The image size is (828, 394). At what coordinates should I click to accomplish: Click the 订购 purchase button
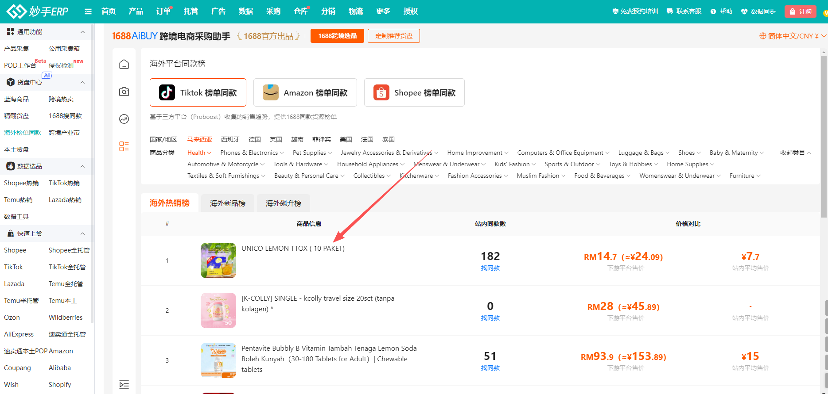pyautogui.click(x=800, y=11)
